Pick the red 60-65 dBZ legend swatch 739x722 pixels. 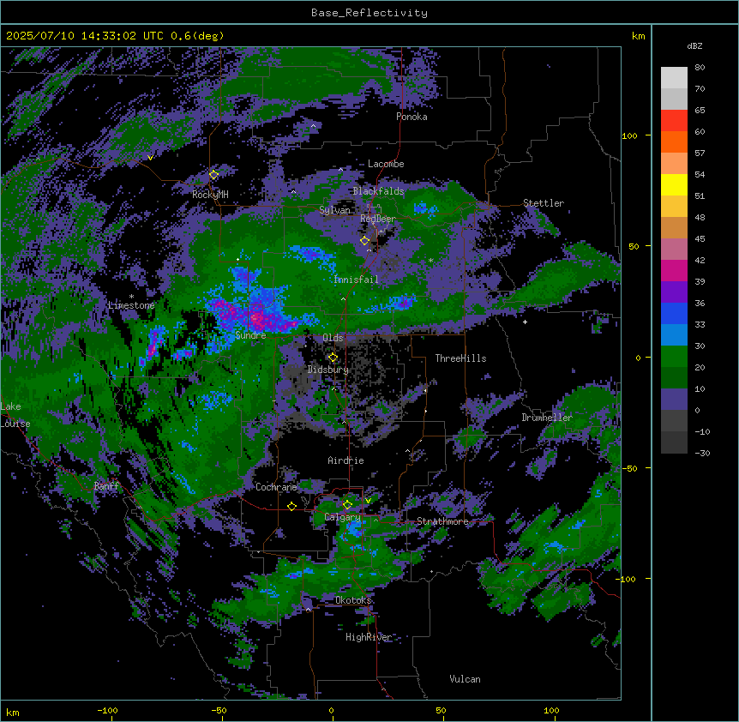[674, 121]
